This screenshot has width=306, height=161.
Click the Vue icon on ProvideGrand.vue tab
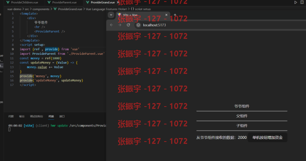(x=88, y=2)
